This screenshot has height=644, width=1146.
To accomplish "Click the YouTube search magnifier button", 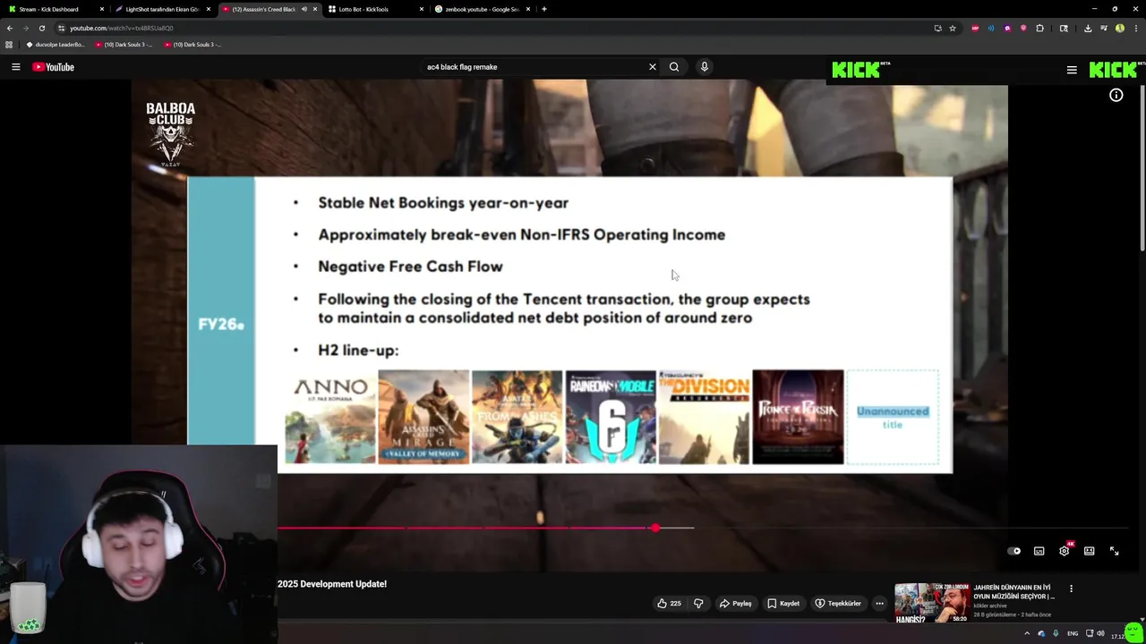I will [674, 67].
